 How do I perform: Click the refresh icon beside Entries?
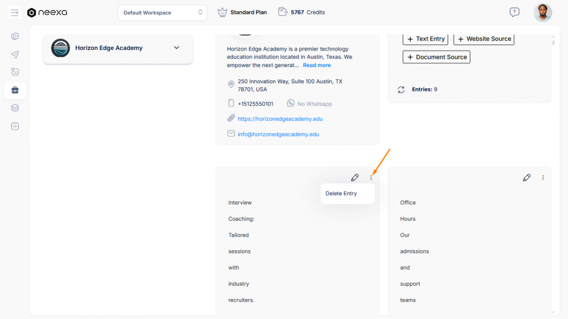click(x=401, y=89)
